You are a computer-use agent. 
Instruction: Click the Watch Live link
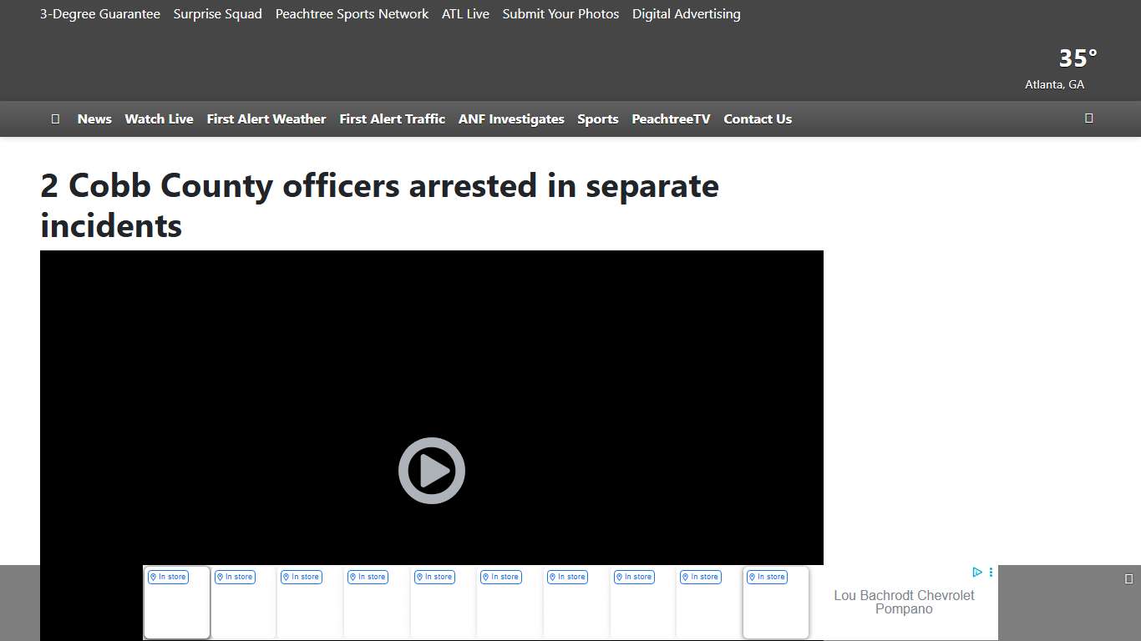click(x=159, y=119)
